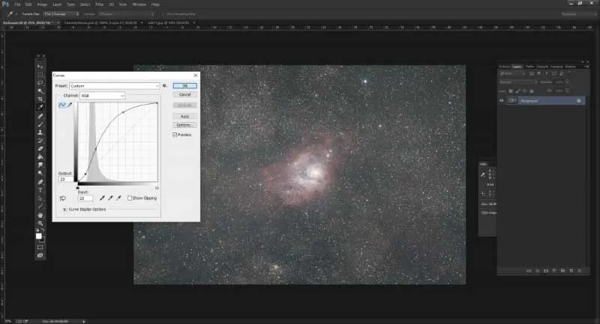Hide the Background layer with eye icon
Image resolution: width=600 pixels, height=324 pixels.
point(502,100)
